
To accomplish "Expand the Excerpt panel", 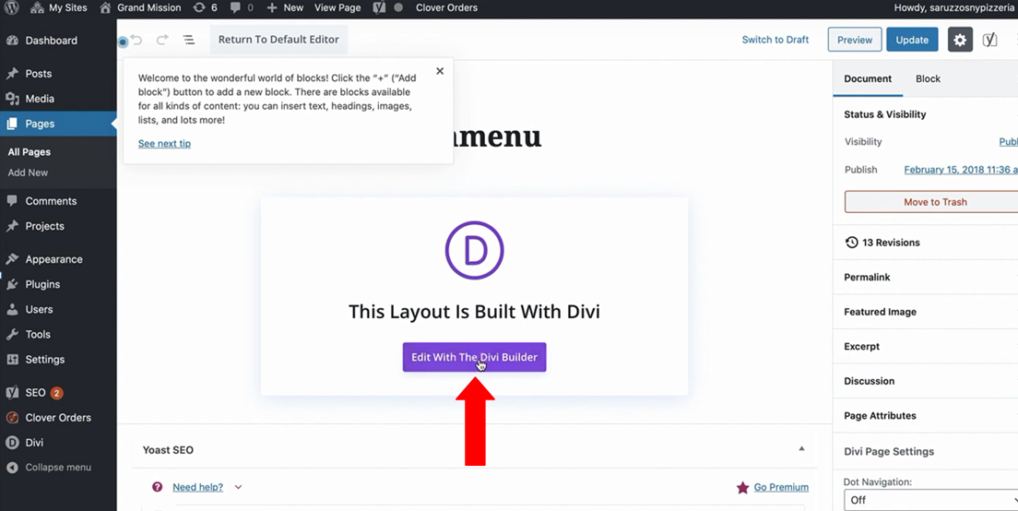I will [925, 346].
